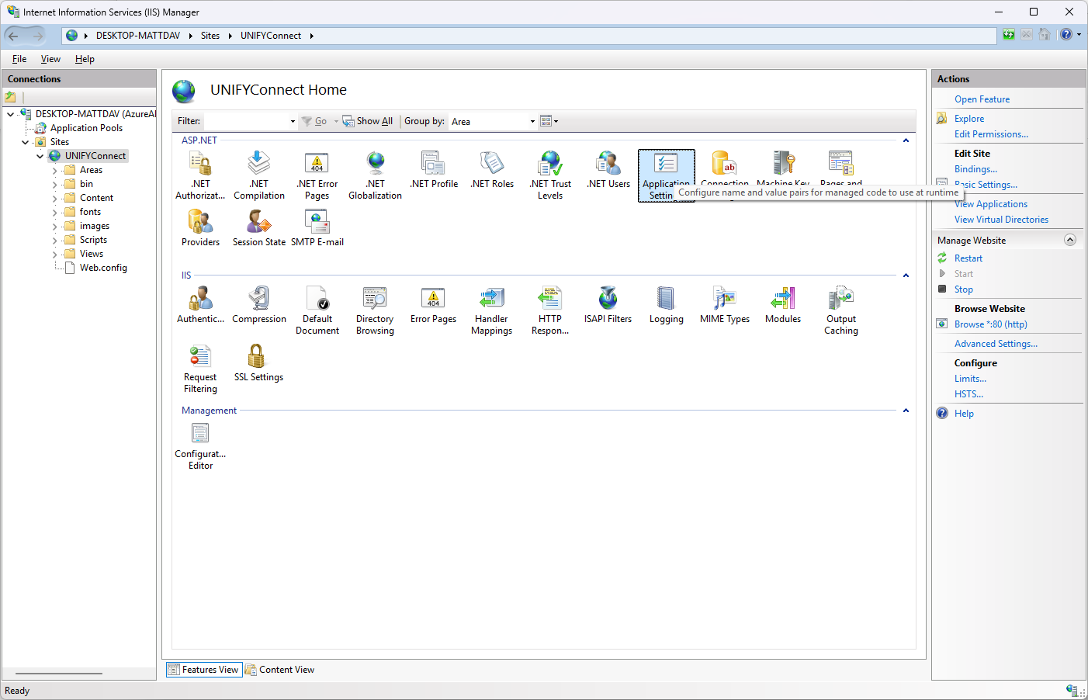Open the view mode selector button
The height and width of the screenshot is (700, 1088).
click(549, 121)
